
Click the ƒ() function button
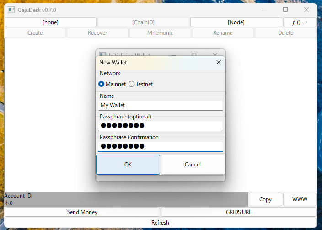(299, 22)
